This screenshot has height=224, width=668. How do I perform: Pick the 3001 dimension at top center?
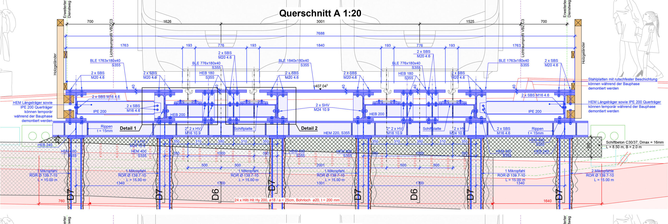coord(320,22)
